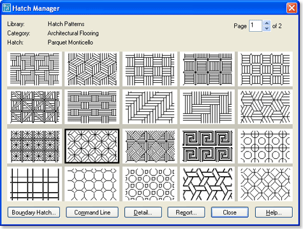Viewport: 303px width, 229px height.
Task: Choose the circles on crossed lines hatch
Action: point(265,146)
